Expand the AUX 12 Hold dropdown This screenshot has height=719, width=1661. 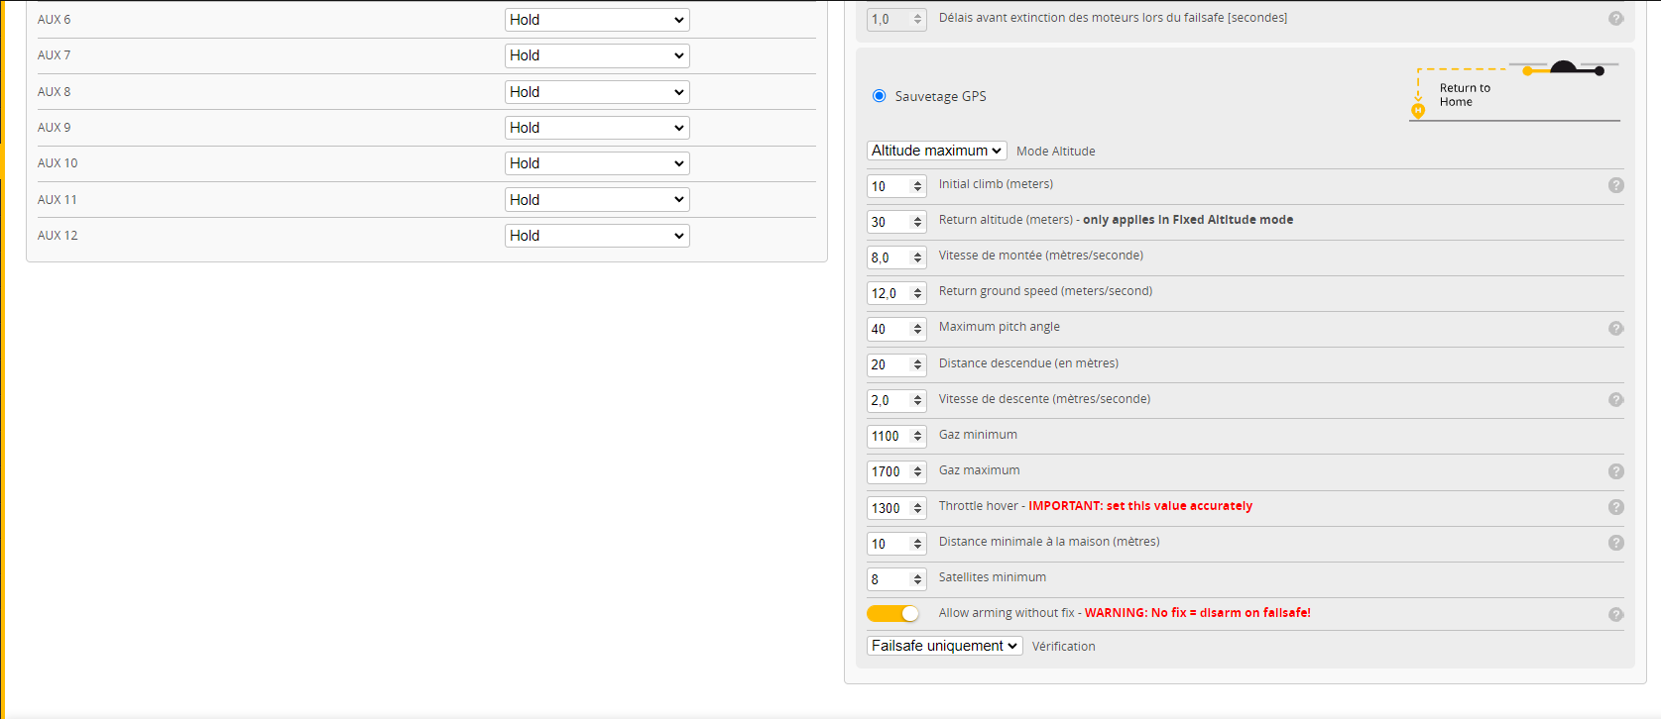(x=596, y=236)
